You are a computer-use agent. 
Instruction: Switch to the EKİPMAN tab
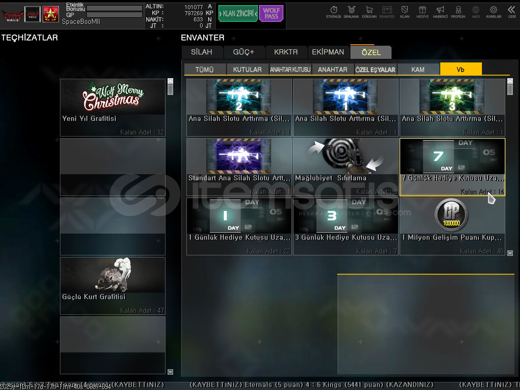[328, 52]
